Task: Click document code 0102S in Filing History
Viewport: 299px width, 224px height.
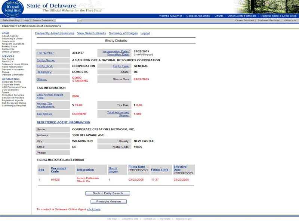Action: pos(55,179)
